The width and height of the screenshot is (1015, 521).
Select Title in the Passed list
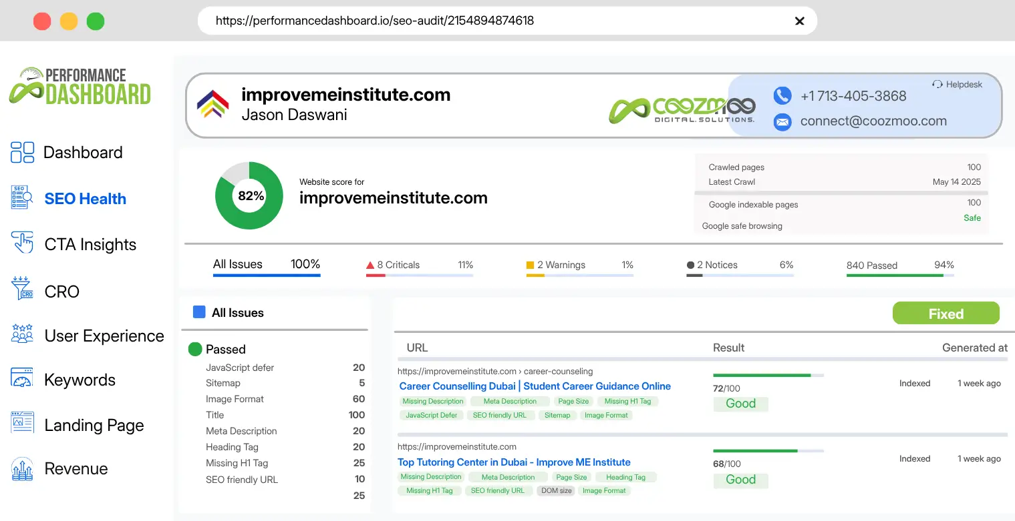point(214,415)
